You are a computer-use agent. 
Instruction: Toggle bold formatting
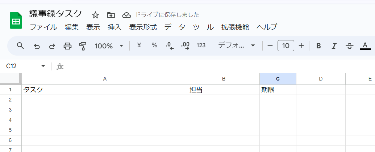[318, 46]
